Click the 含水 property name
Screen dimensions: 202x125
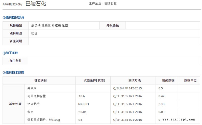coord(30,112)
